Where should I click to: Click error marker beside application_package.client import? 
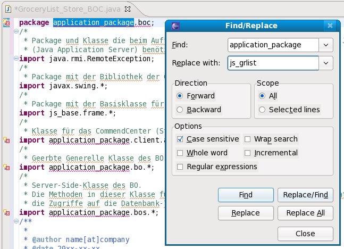[x=6, y=140]
